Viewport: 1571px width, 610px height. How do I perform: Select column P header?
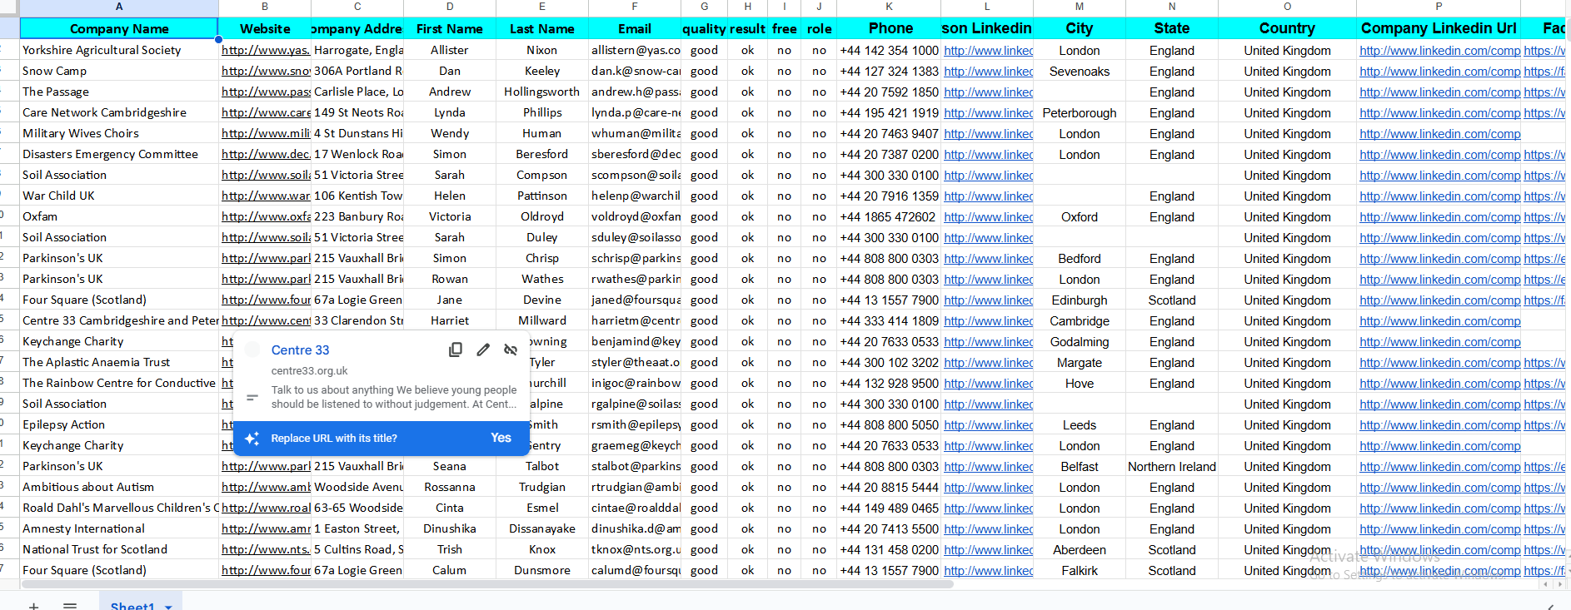(1439, 7)
